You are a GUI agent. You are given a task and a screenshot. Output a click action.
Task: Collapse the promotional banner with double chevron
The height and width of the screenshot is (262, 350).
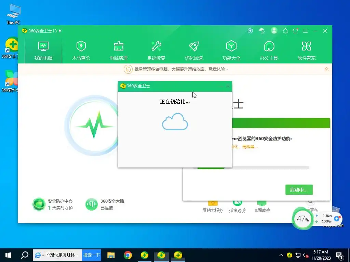click(326, 69)
